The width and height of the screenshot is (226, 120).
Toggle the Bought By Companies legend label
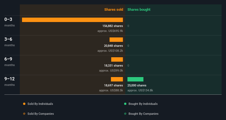[143, 114]
